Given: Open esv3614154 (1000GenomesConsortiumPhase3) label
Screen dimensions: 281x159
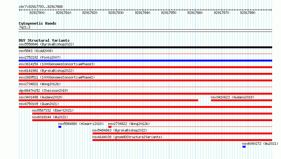Looking at the screenshot, I should [x=57, y=64].
